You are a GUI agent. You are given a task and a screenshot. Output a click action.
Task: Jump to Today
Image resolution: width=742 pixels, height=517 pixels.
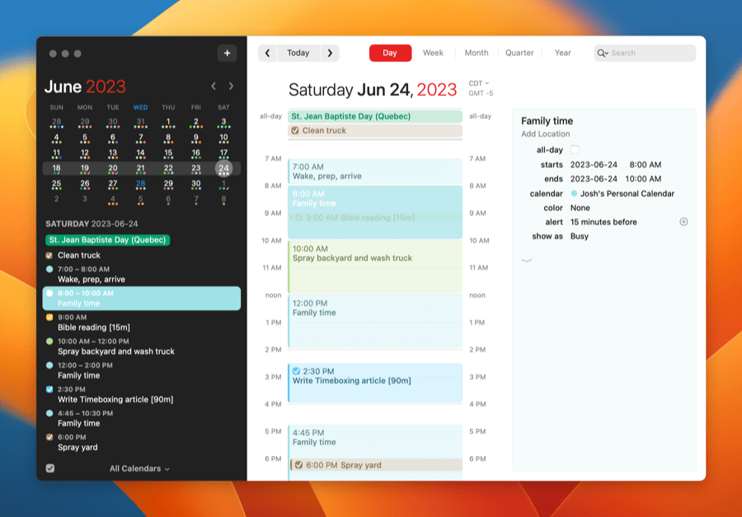(298, 53)
